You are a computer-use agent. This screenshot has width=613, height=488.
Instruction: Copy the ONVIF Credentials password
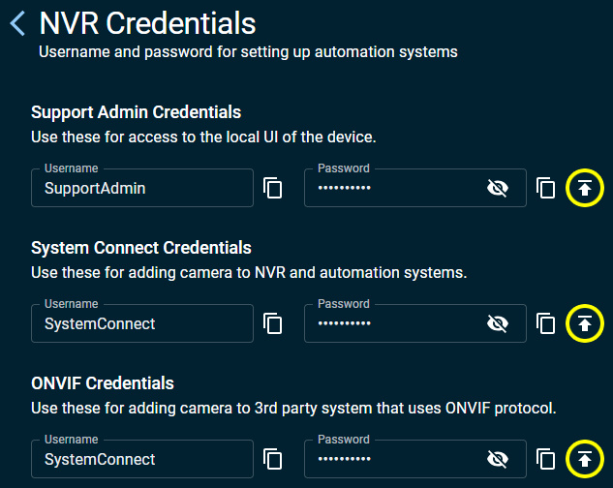coord(546,459)
